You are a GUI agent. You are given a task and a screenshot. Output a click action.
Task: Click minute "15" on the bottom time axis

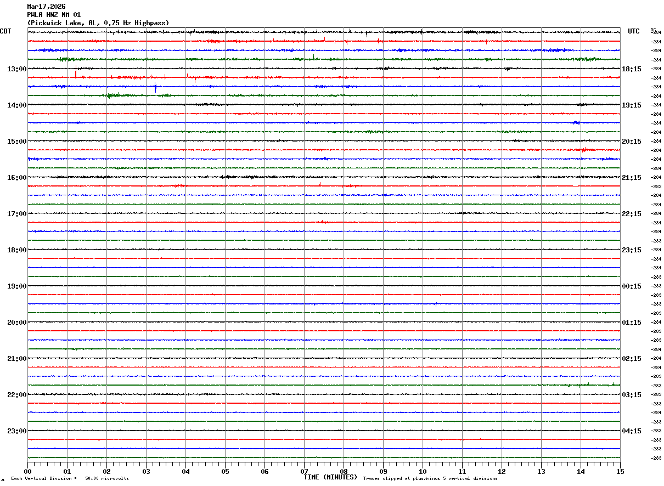620,471
